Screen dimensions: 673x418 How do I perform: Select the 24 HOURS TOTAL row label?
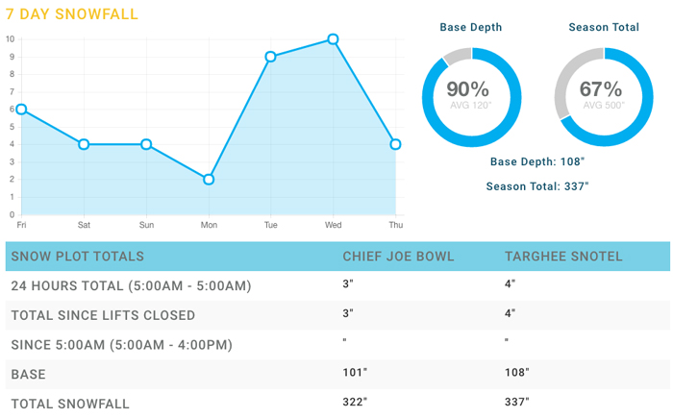[131, 285]
